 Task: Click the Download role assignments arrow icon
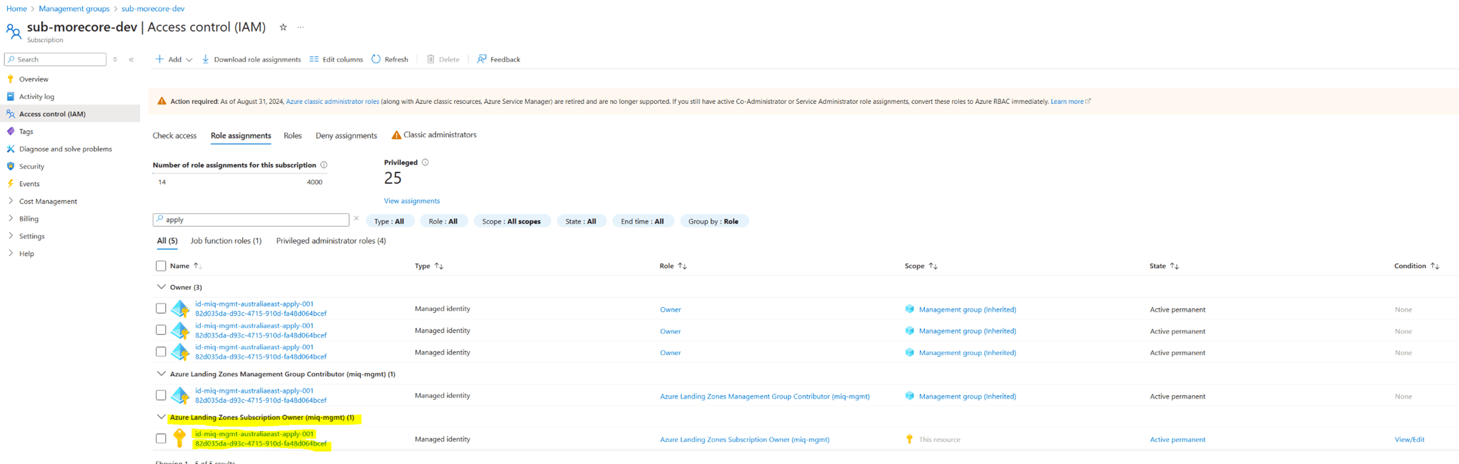coord(206,59)
